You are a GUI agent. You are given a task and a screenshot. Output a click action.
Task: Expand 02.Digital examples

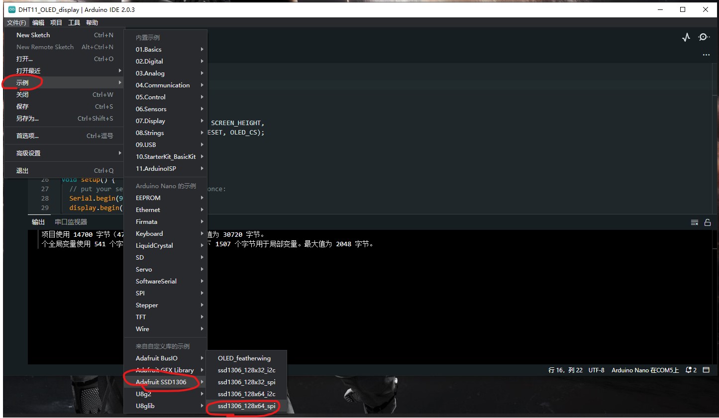pos(165,62)
